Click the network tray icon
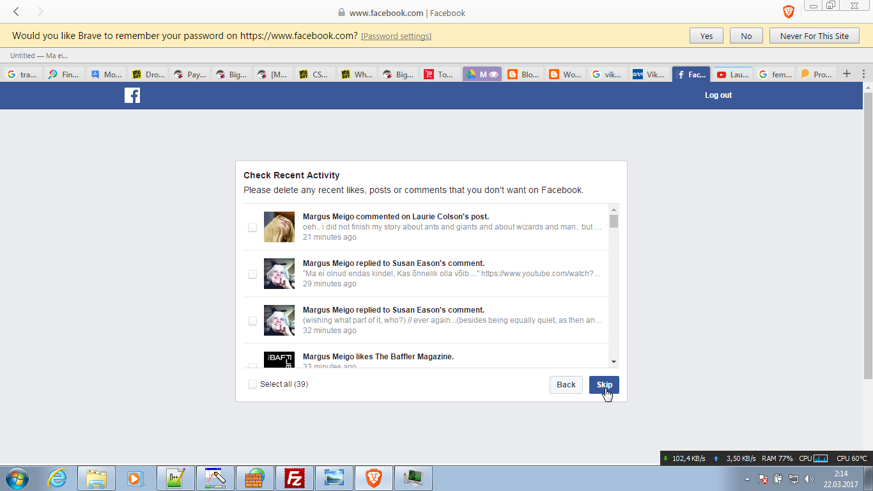Viewport: 873px width, 491px height. click(794, 479)
